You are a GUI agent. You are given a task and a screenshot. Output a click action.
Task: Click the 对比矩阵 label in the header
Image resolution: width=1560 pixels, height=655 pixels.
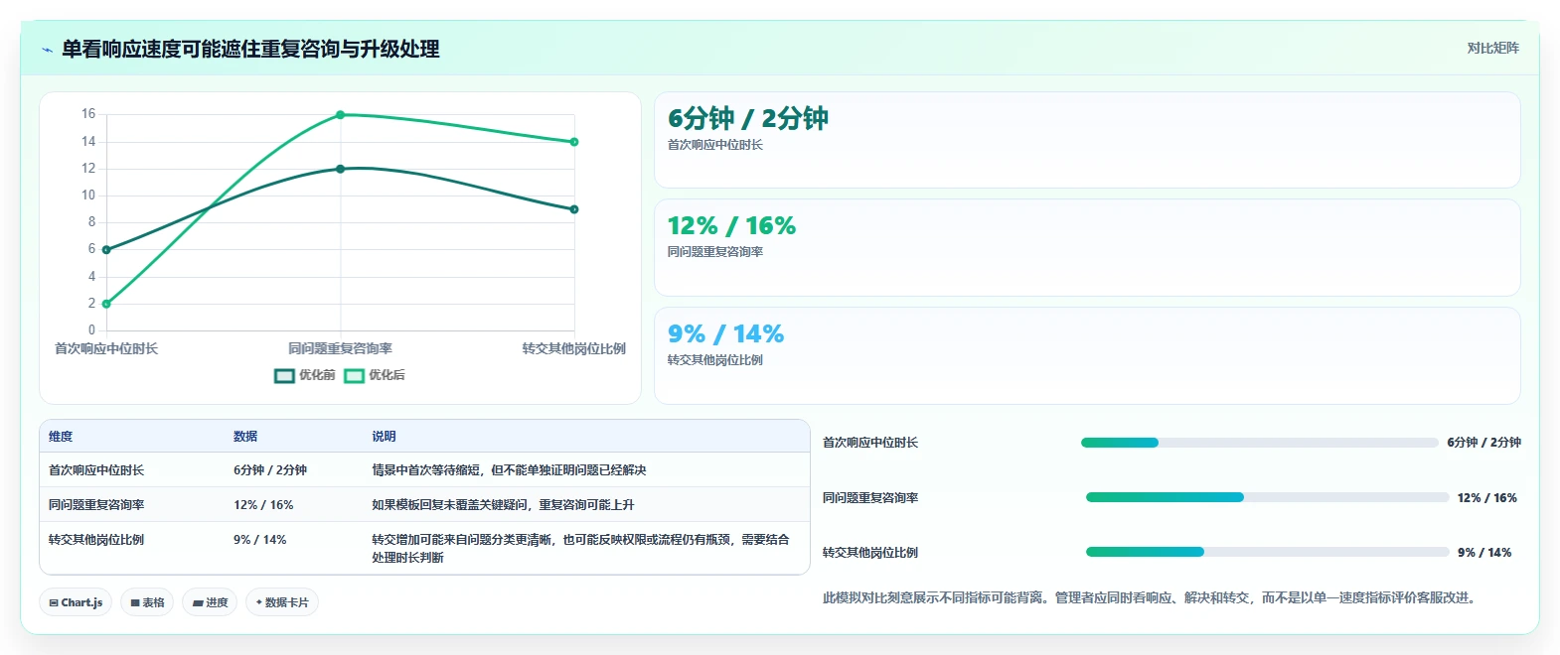point(1492,48)
